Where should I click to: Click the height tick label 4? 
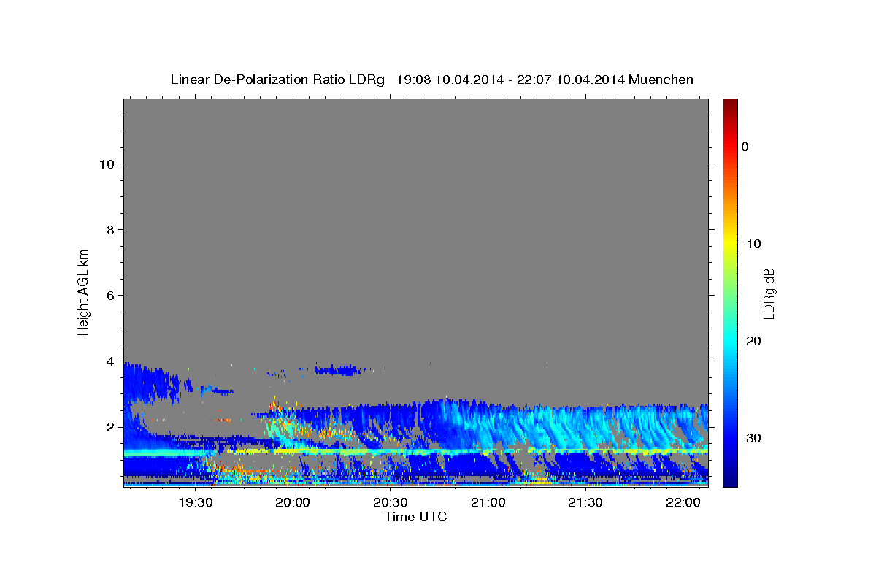(110, 361)
